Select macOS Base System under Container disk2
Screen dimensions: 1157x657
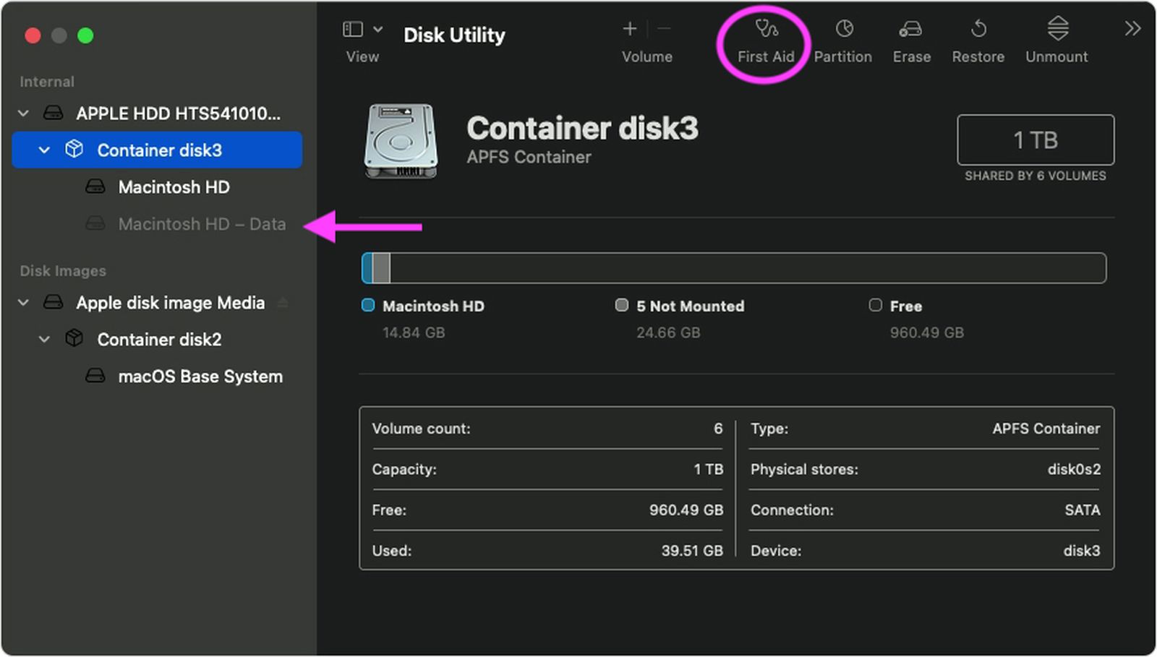coord(200,376)
